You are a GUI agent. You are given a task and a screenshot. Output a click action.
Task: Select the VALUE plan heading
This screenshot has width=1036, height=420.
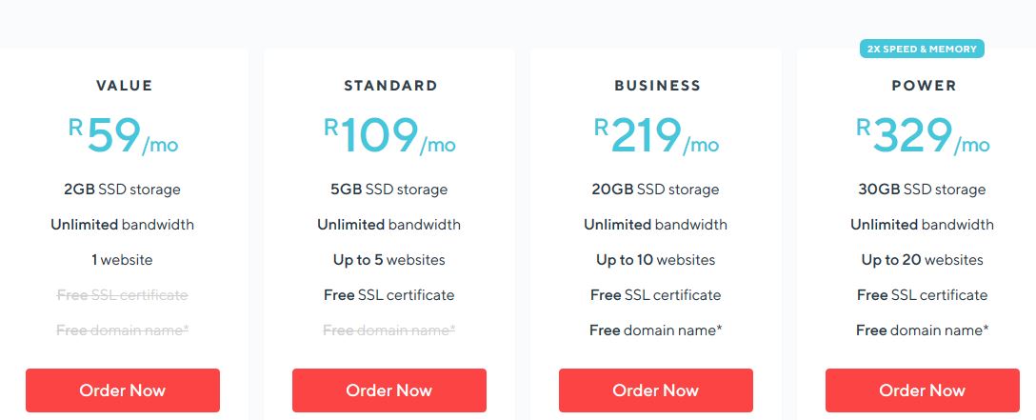point(124,85)
